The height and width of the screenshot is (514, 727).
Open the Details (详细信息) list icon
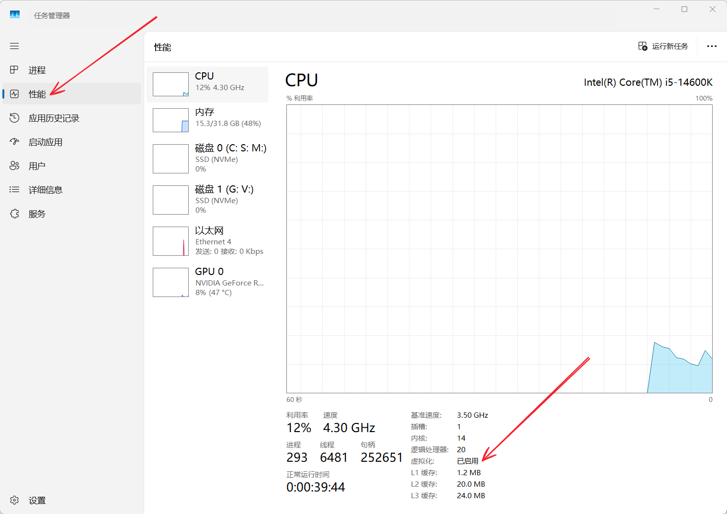pyautogui.click(x=14, y=190)
